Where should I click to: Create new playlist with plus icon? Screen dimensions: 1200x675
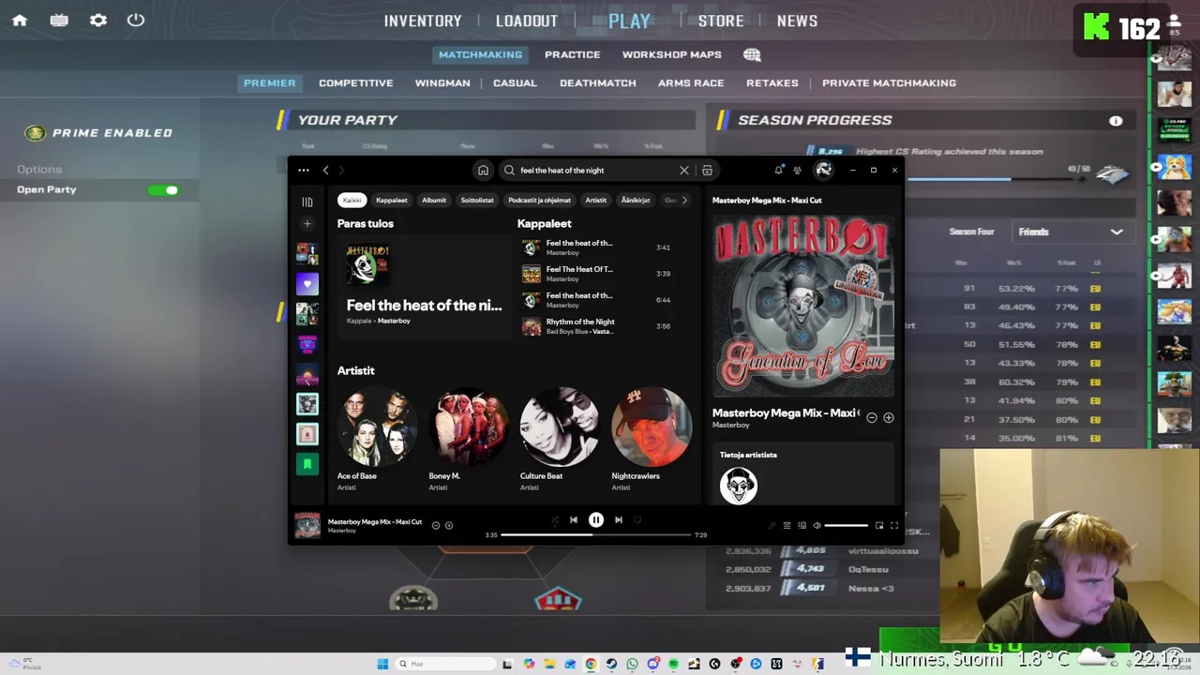click(307, 224)
